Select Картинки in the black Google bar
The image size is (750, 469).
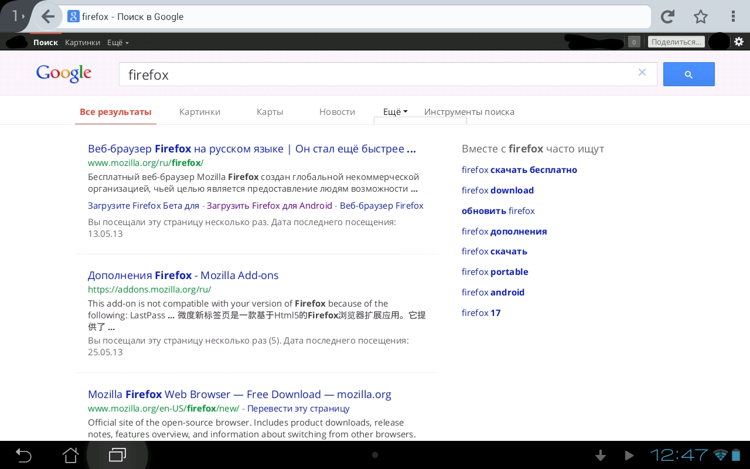pos(83,42)
